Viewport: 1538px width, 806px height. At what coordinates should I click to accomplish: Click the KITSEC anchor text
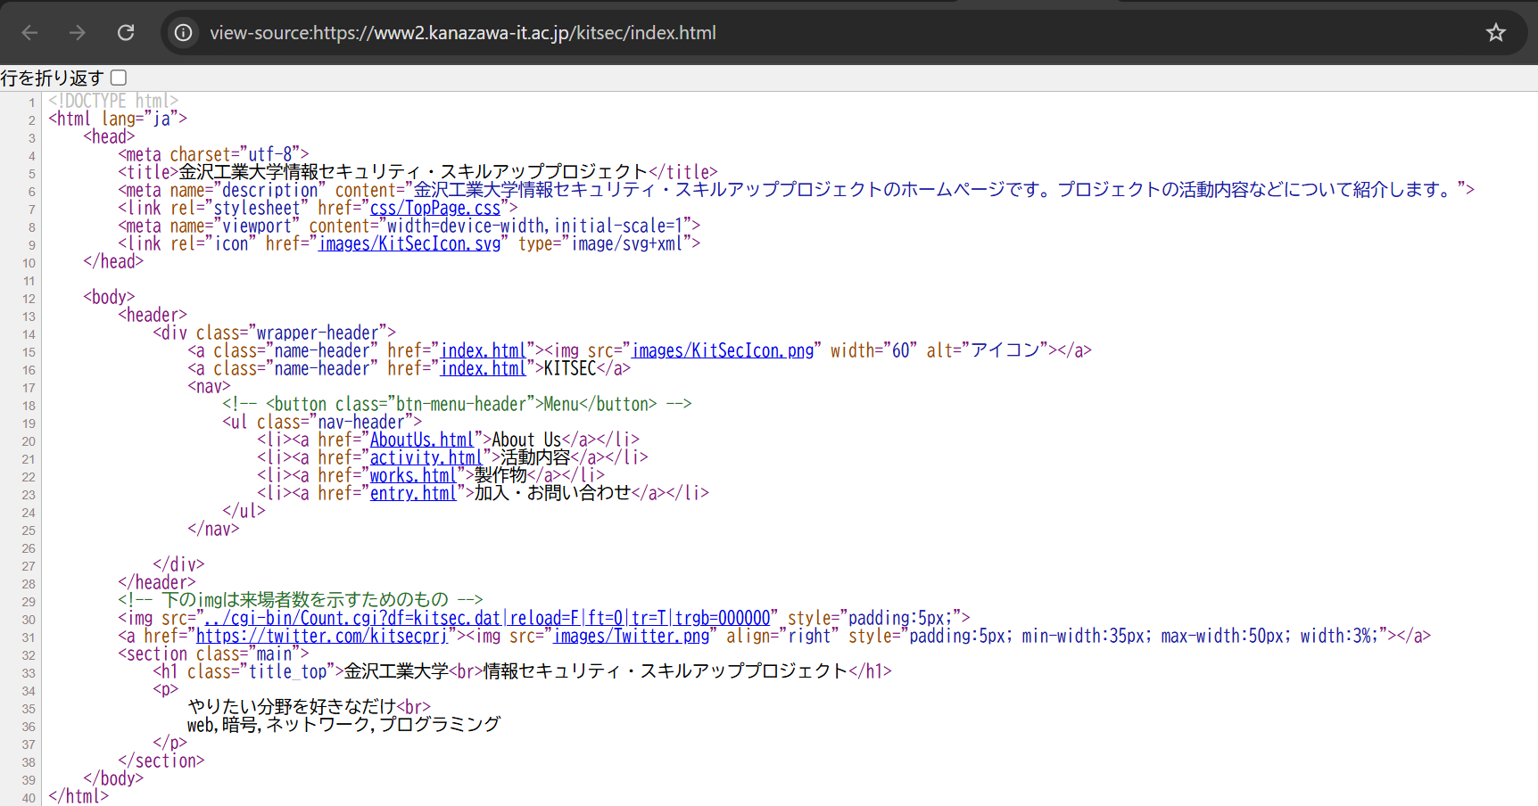point(570,368)
